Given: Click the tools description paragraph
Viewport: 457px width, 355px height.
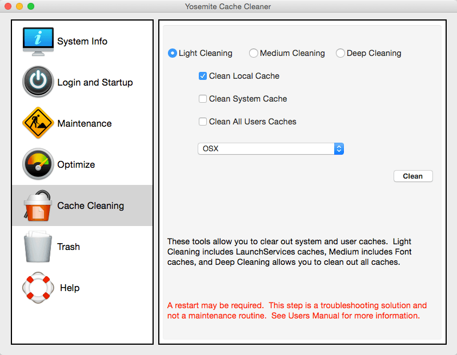Looking at the screenshot, I should click(x=289, y=252).
